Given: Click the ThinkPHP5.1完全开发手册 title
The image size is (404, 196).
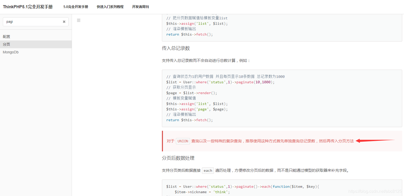Looking at the screenshot, I should tap(28, 7).
